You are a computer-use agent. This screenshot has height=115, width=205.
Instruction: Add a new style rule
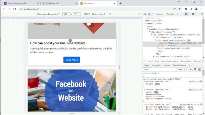coord(191,70)
